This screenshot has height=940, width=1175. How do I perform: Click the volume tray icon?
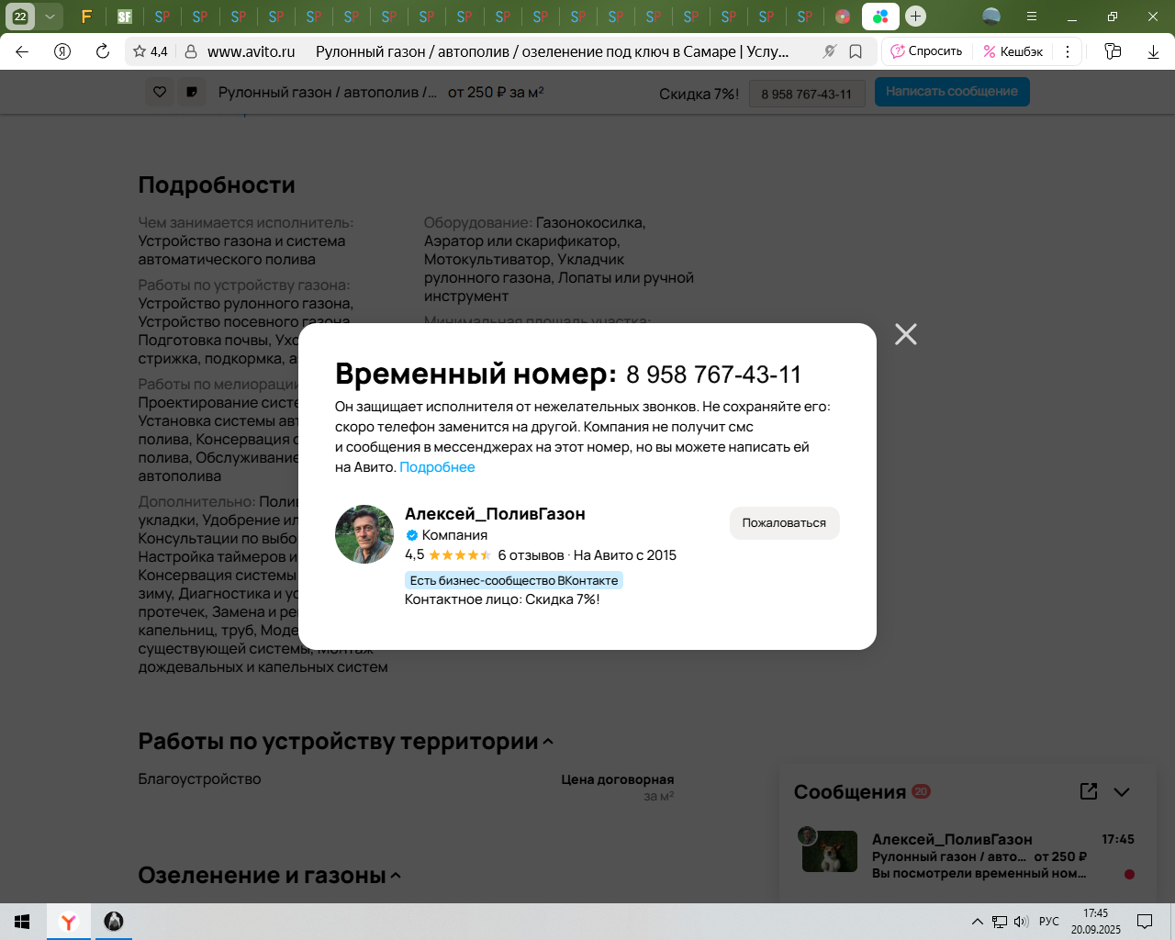point(1021,922)
